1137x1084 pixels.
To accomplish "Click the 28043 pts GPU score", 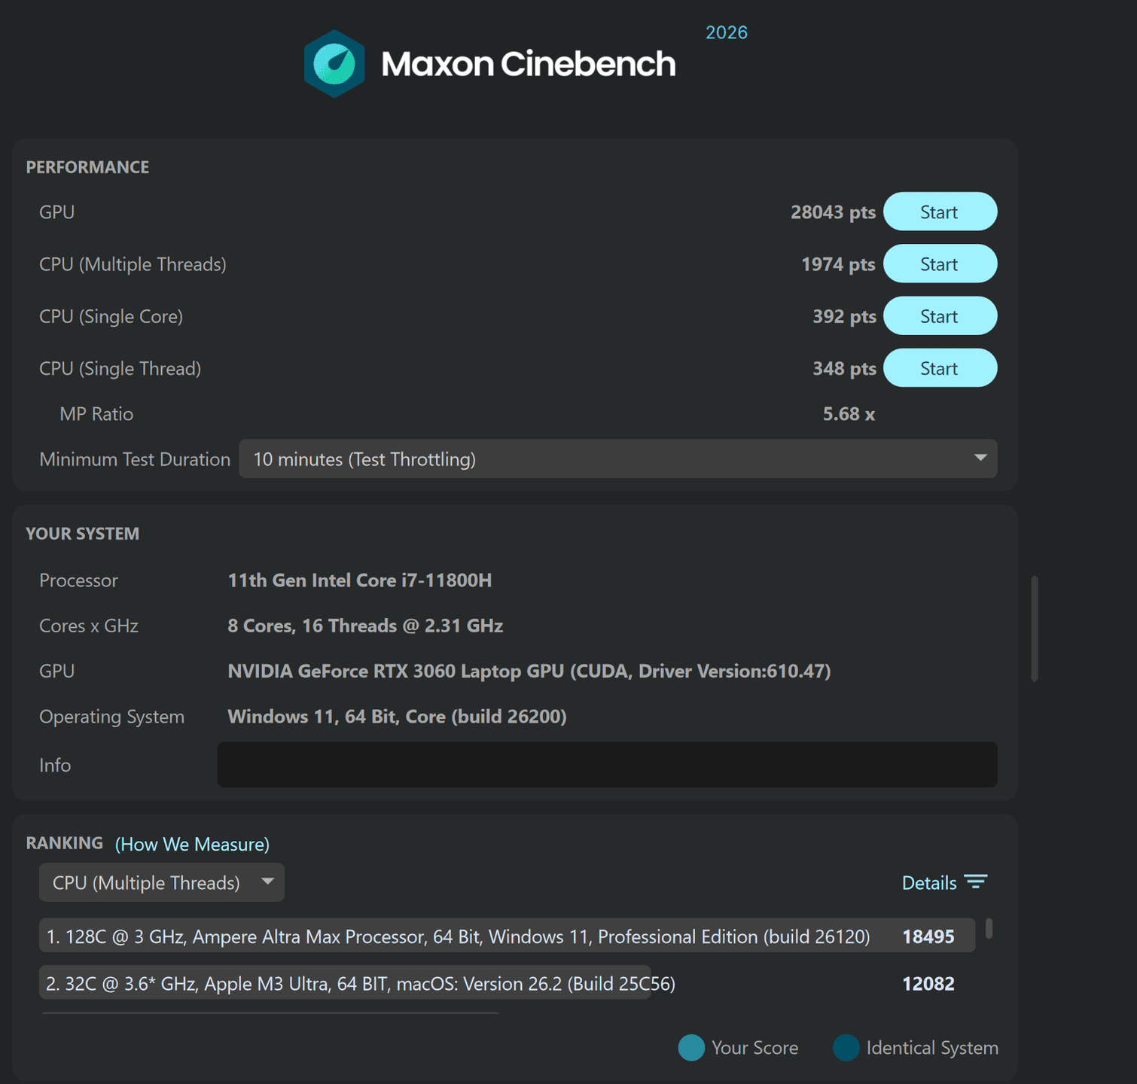I will click(833, 212).
